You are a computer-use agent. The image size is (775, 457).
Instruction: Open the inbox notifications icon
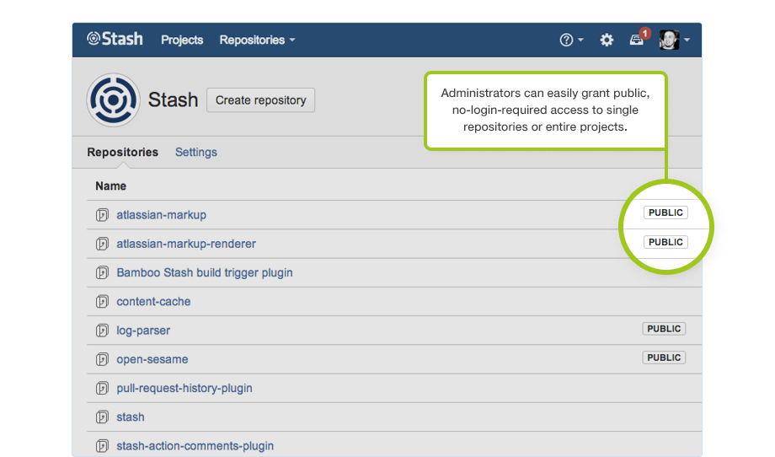(x=638, y=40)
